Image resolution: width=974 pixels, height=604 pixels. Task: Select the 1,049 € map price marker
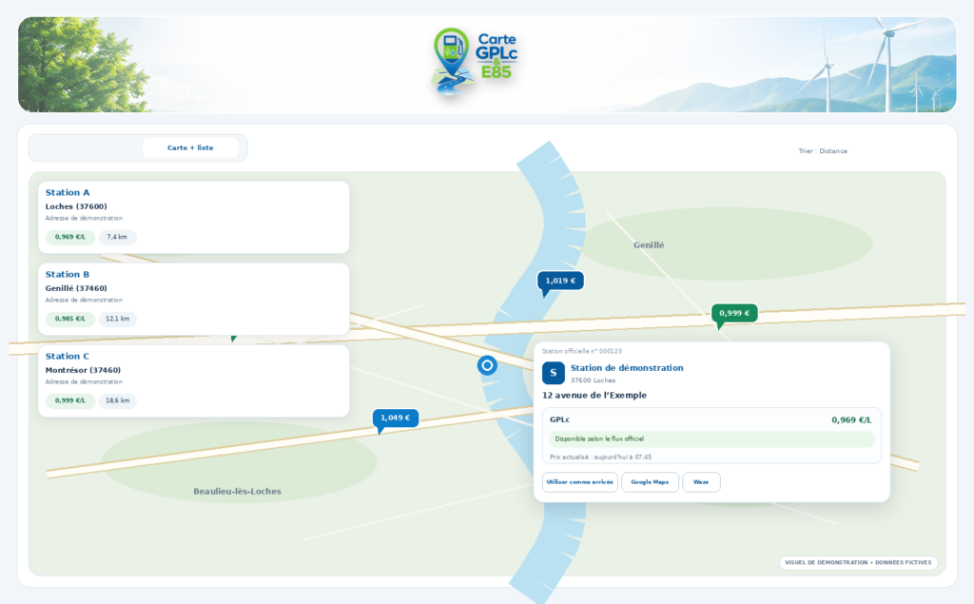click(x=395, y=419)
